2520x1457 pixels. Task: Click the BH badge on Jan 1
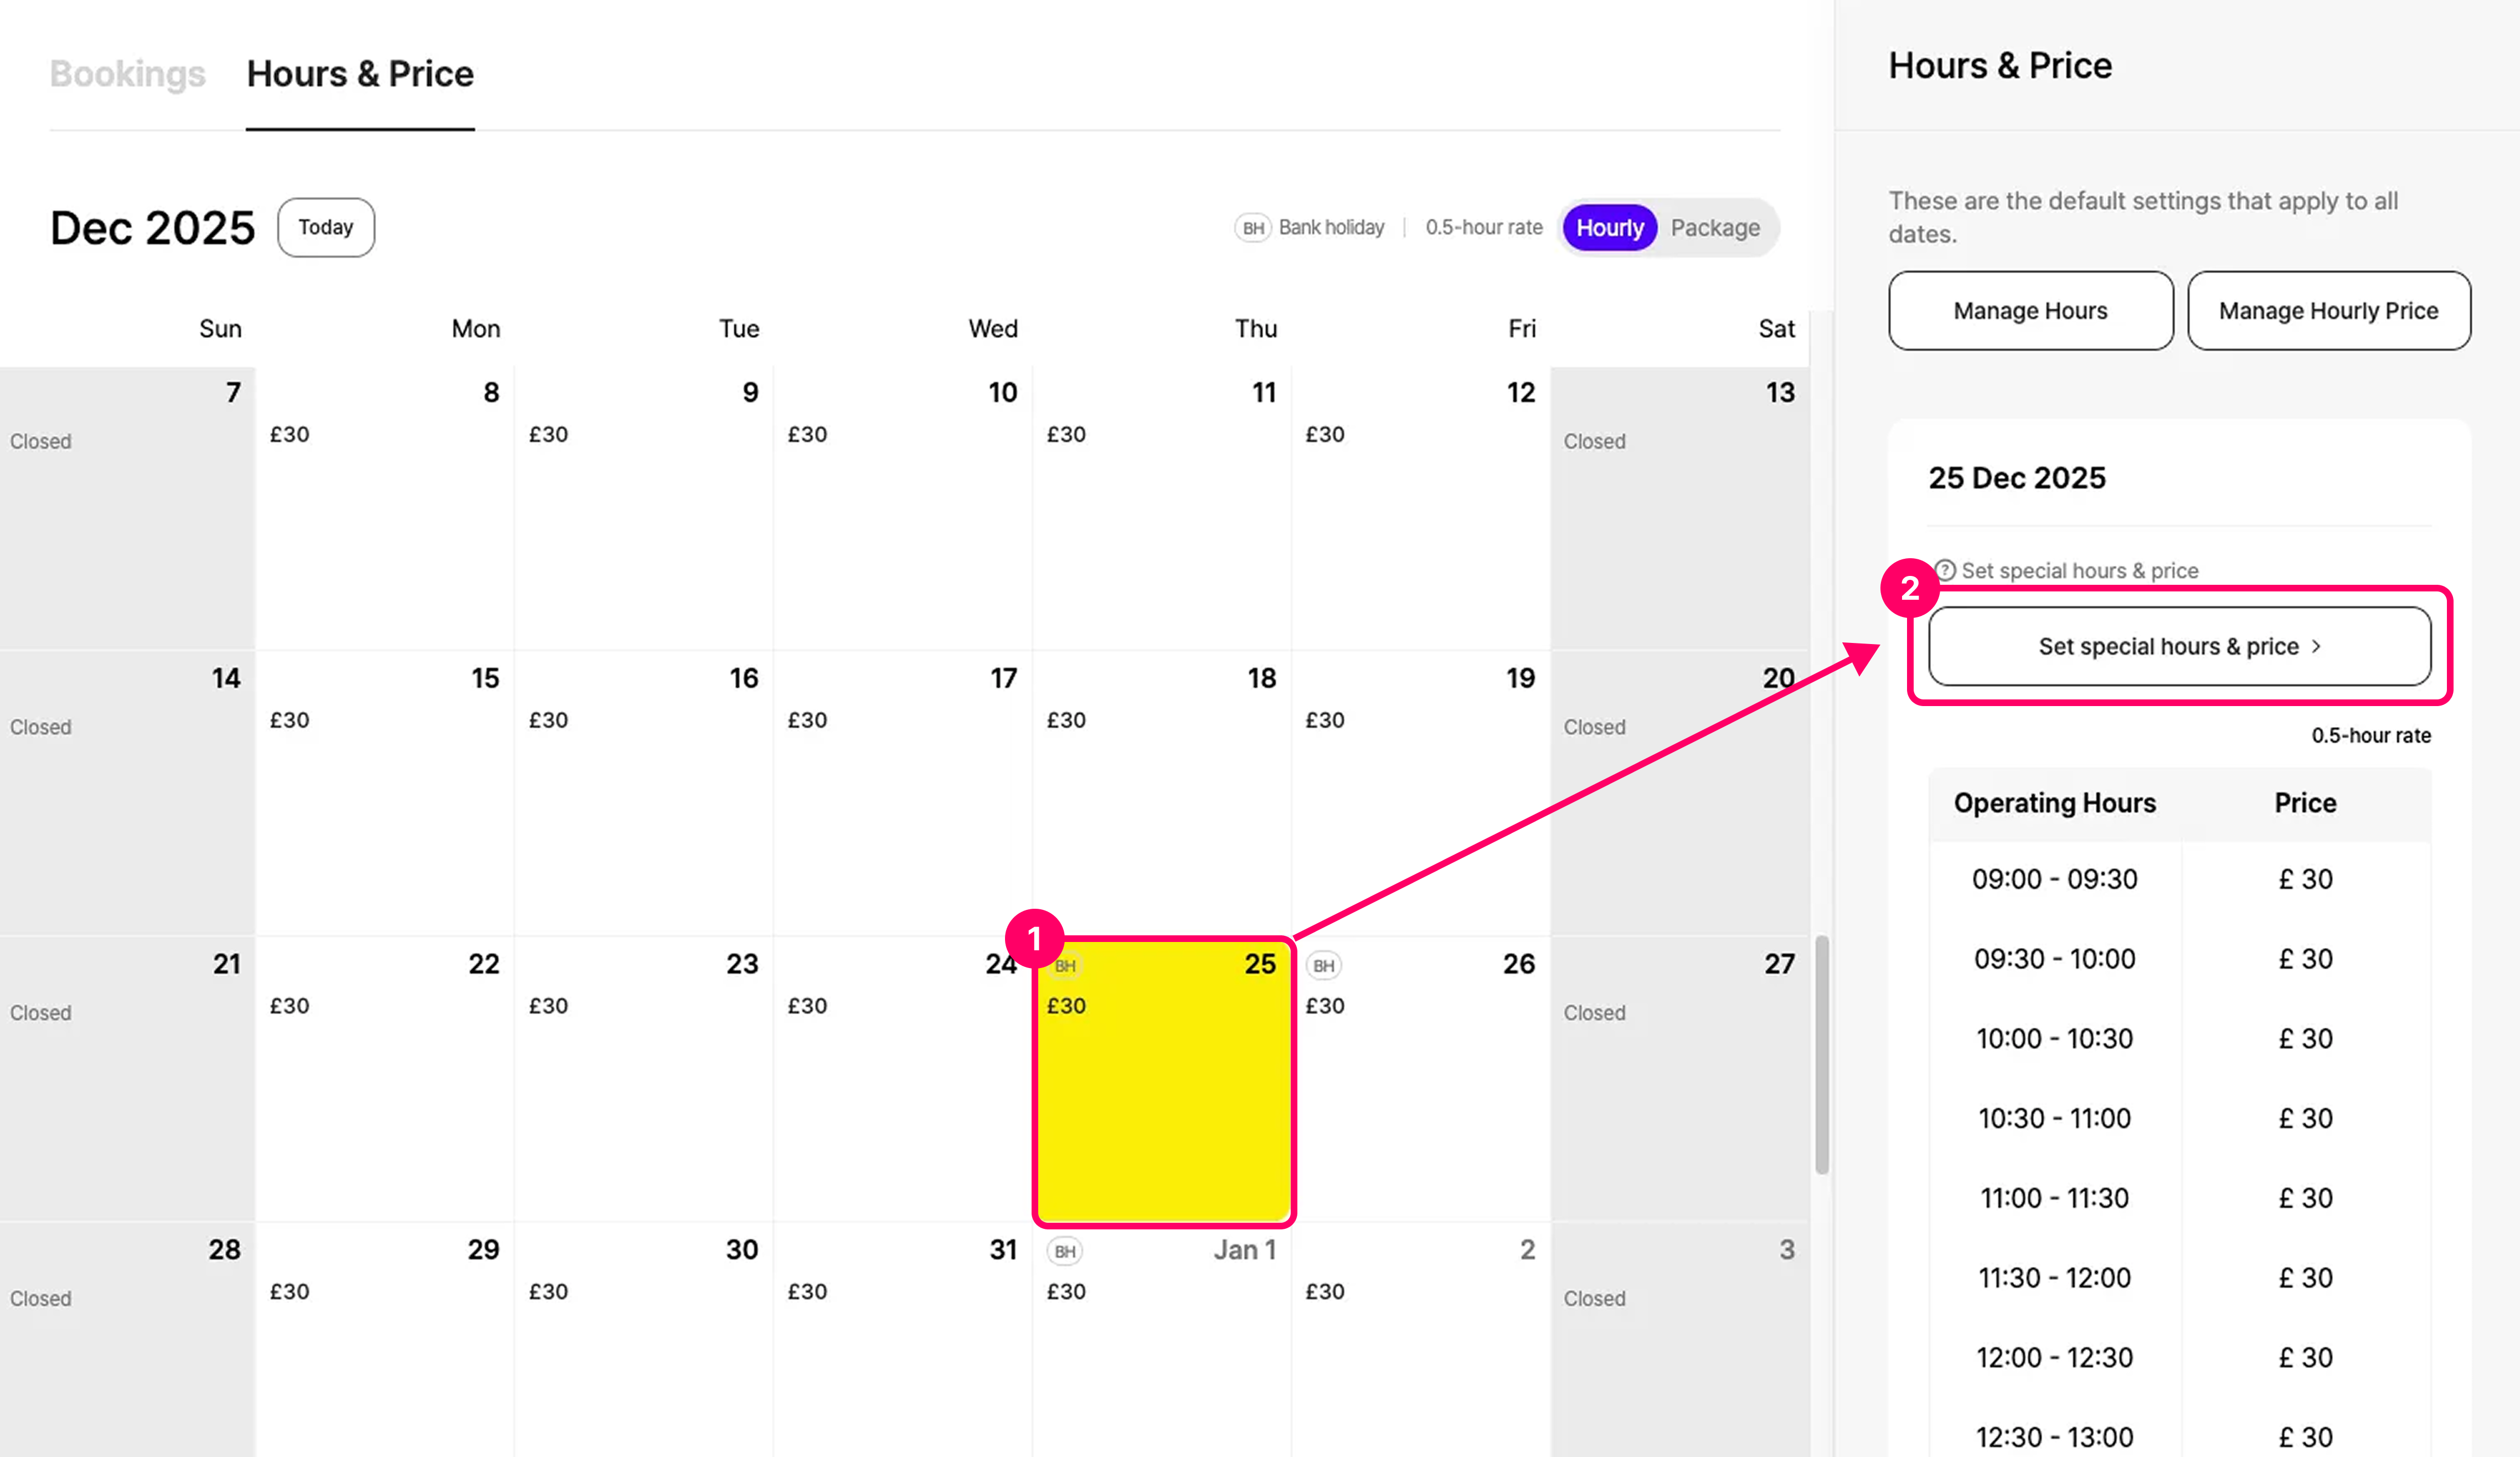(x=1065, y=1251)
